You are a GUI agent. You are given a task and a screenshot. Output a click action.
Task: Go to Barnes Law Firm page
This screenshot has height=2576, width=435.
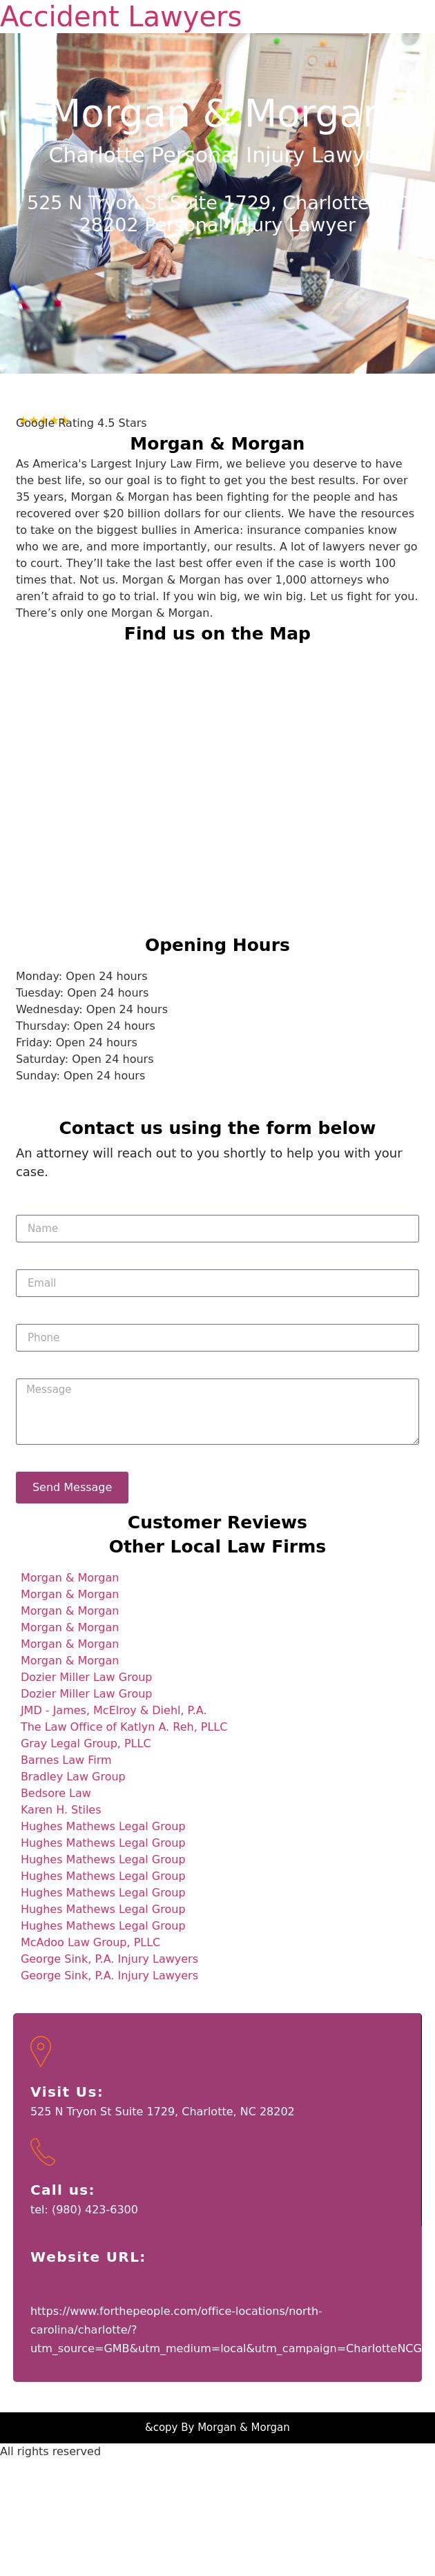(x=66, y=1760)
